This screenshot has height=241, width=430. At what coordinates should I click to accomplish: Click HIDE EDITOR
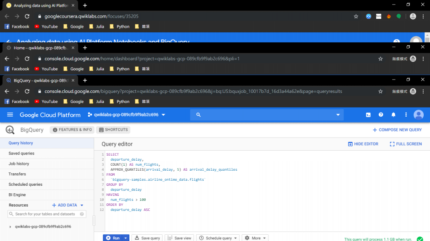(363, 144)
